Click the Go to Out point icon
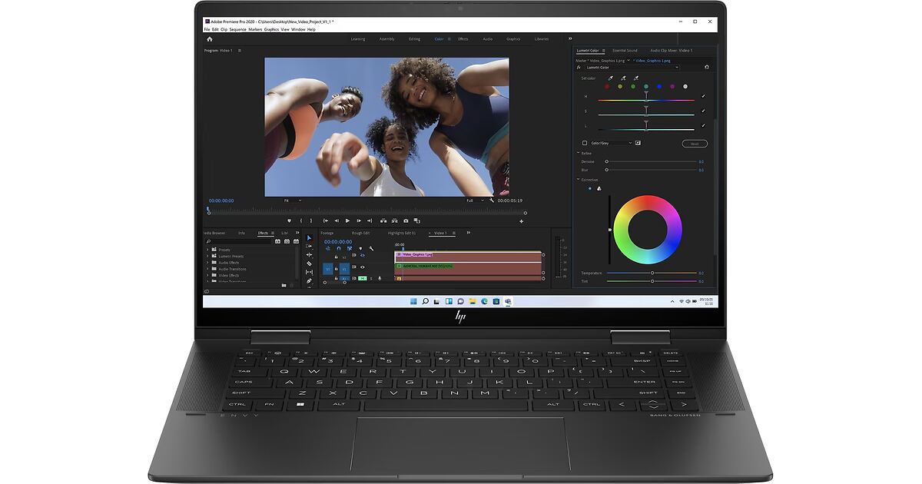 point(370,220)
